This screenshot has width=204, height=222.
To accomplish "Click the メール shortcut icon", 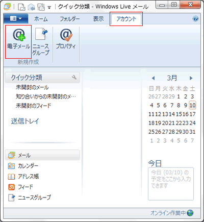I will (12, 155).
